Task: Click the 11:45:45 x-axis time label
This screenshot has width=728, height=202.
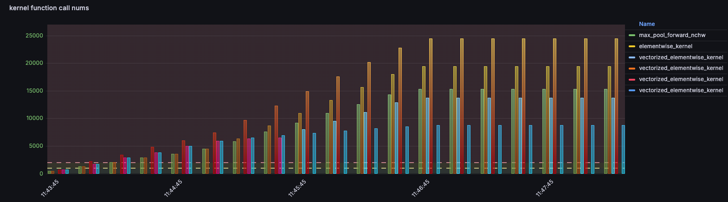Action: click(297, 188)
